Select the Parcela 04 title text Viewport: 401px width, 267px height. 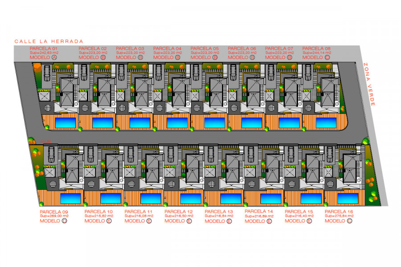167,48
